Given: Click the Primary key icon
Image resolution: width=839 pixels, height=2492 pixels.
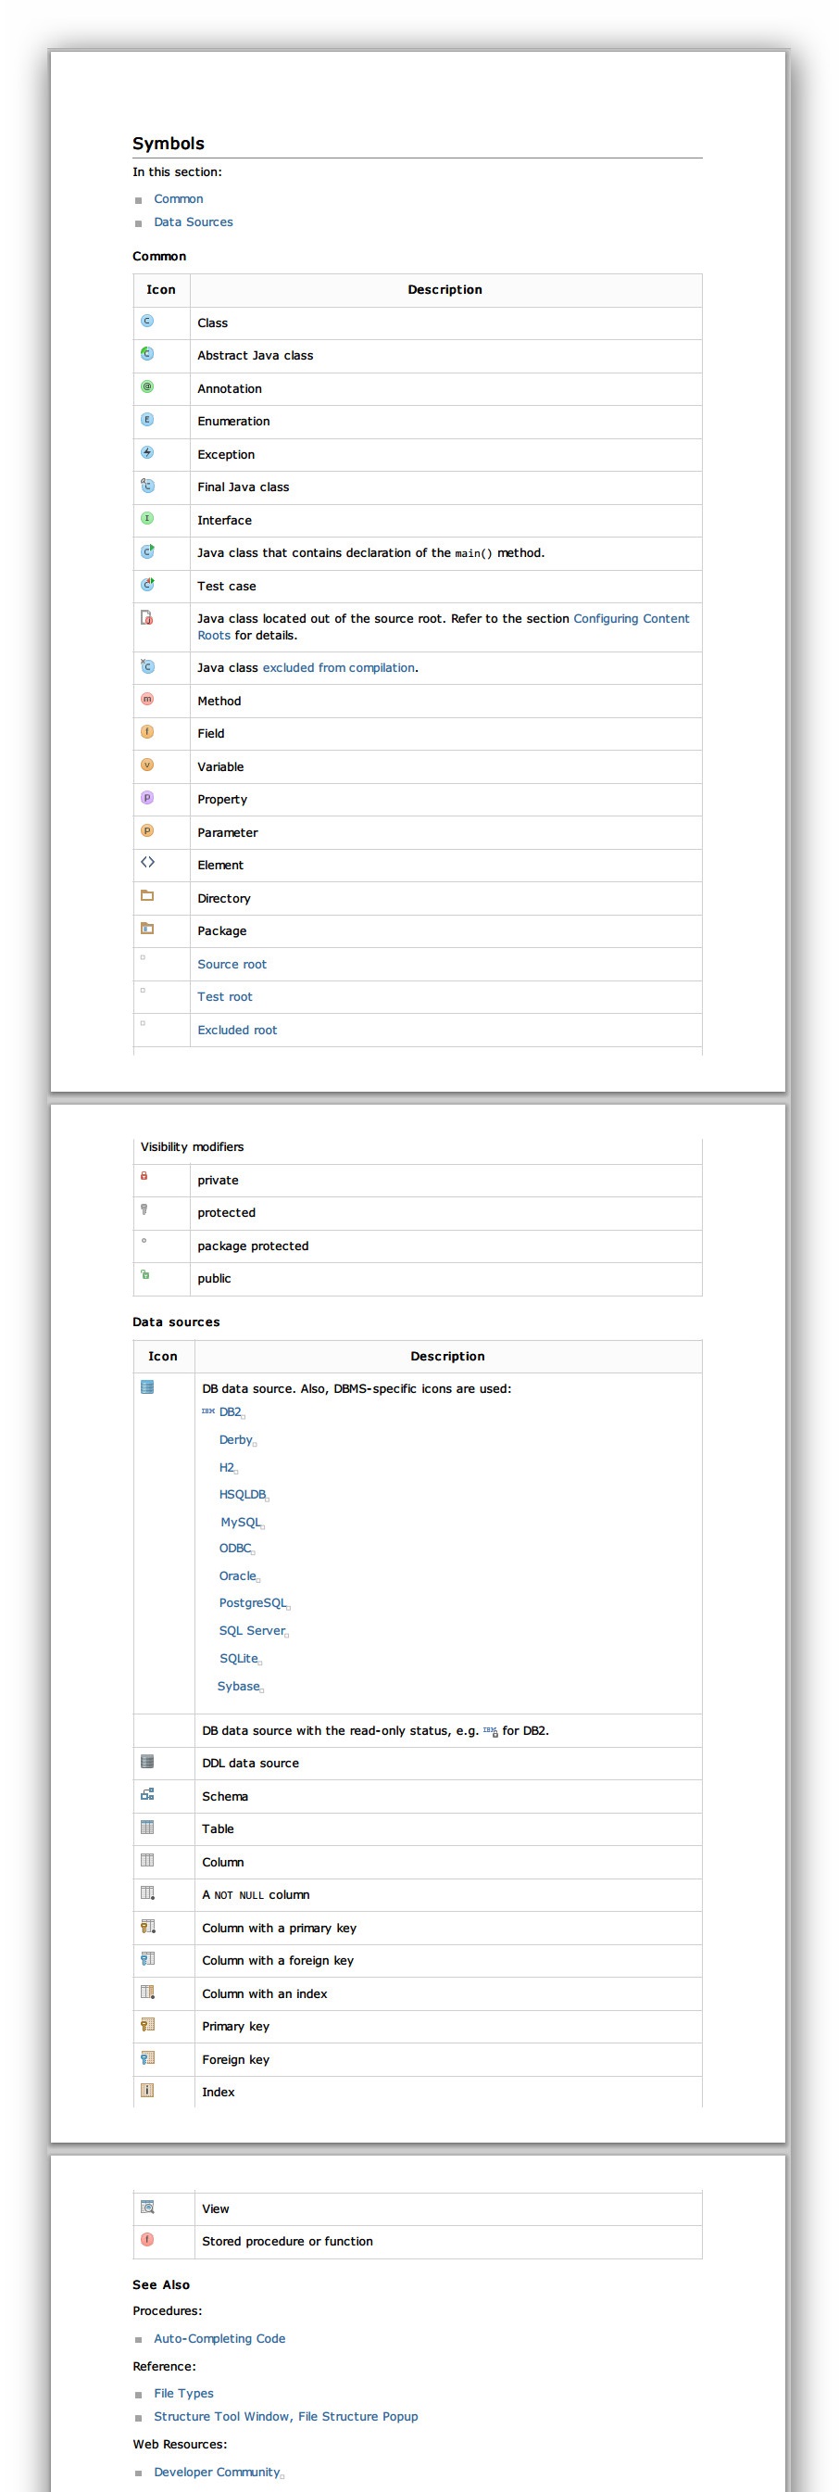Looking at the screenshot, I should click(x=147, y=2025).
